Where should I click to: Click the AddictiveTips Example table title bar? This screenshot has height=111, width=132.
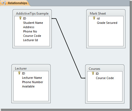click(32, 14)
